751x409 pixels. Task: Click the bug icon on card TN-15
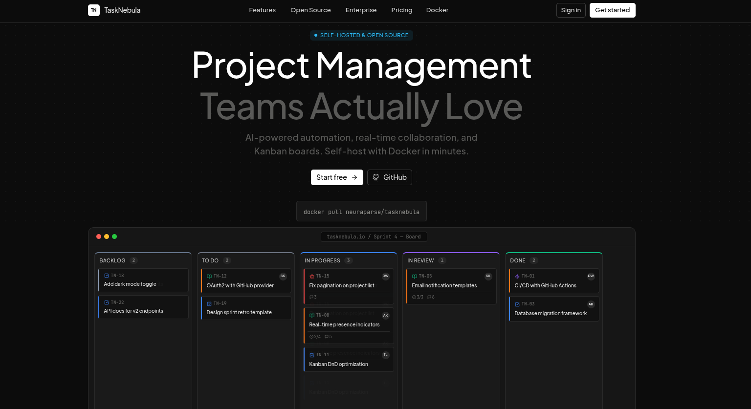click(x=312, y=276)
